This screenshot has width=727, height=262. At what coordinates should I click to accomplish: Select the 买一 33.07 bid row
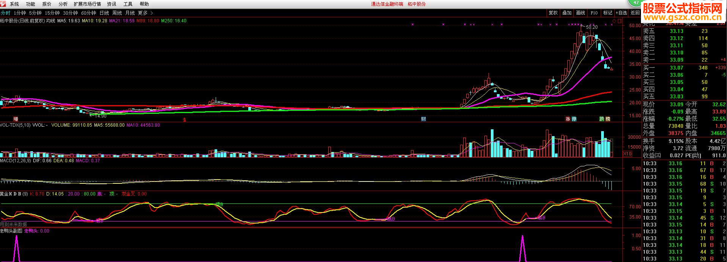pos(684,68)
